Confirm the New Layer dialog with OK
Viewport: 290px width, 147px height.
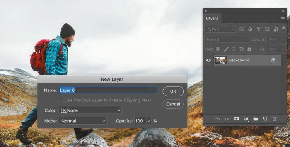(173, 91)
